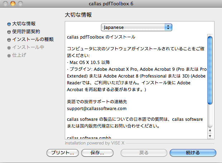
Task: Click the 保存... (Save) button
Action: pyautogui.click(x=97, y=153)
